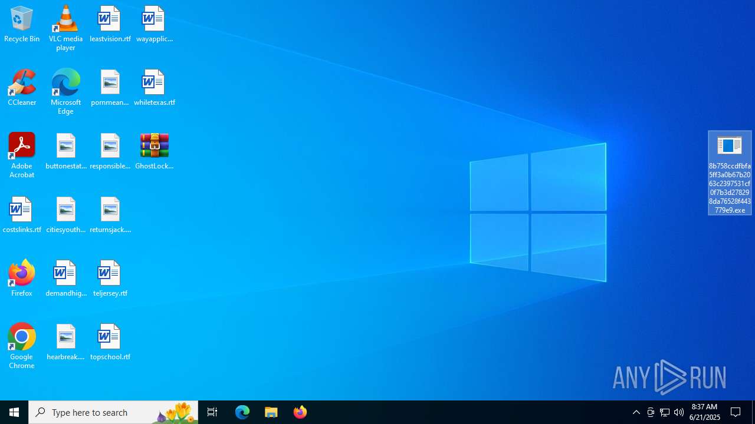Open the clock showing 8:37 AM
Viewport: 755px width, 424px height.
pyautogui.click(x=705, y=412)
